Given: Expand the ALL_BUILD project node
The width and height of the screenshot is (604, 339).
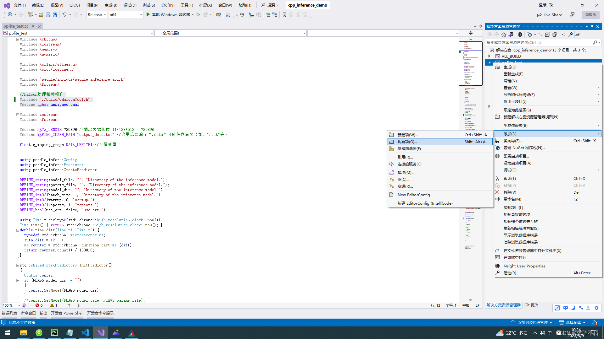Looking at the screenshot, I should point(489,56).
